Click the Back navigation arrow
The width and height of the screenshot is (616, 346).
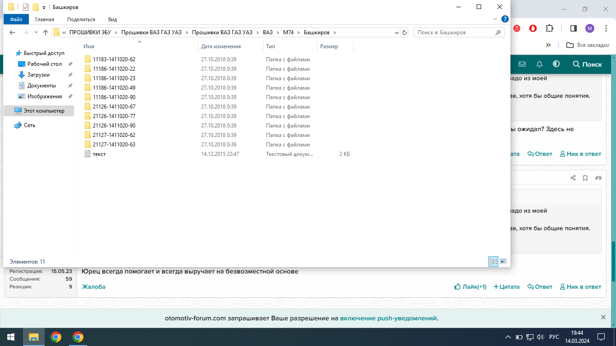[x=12, y=32]
